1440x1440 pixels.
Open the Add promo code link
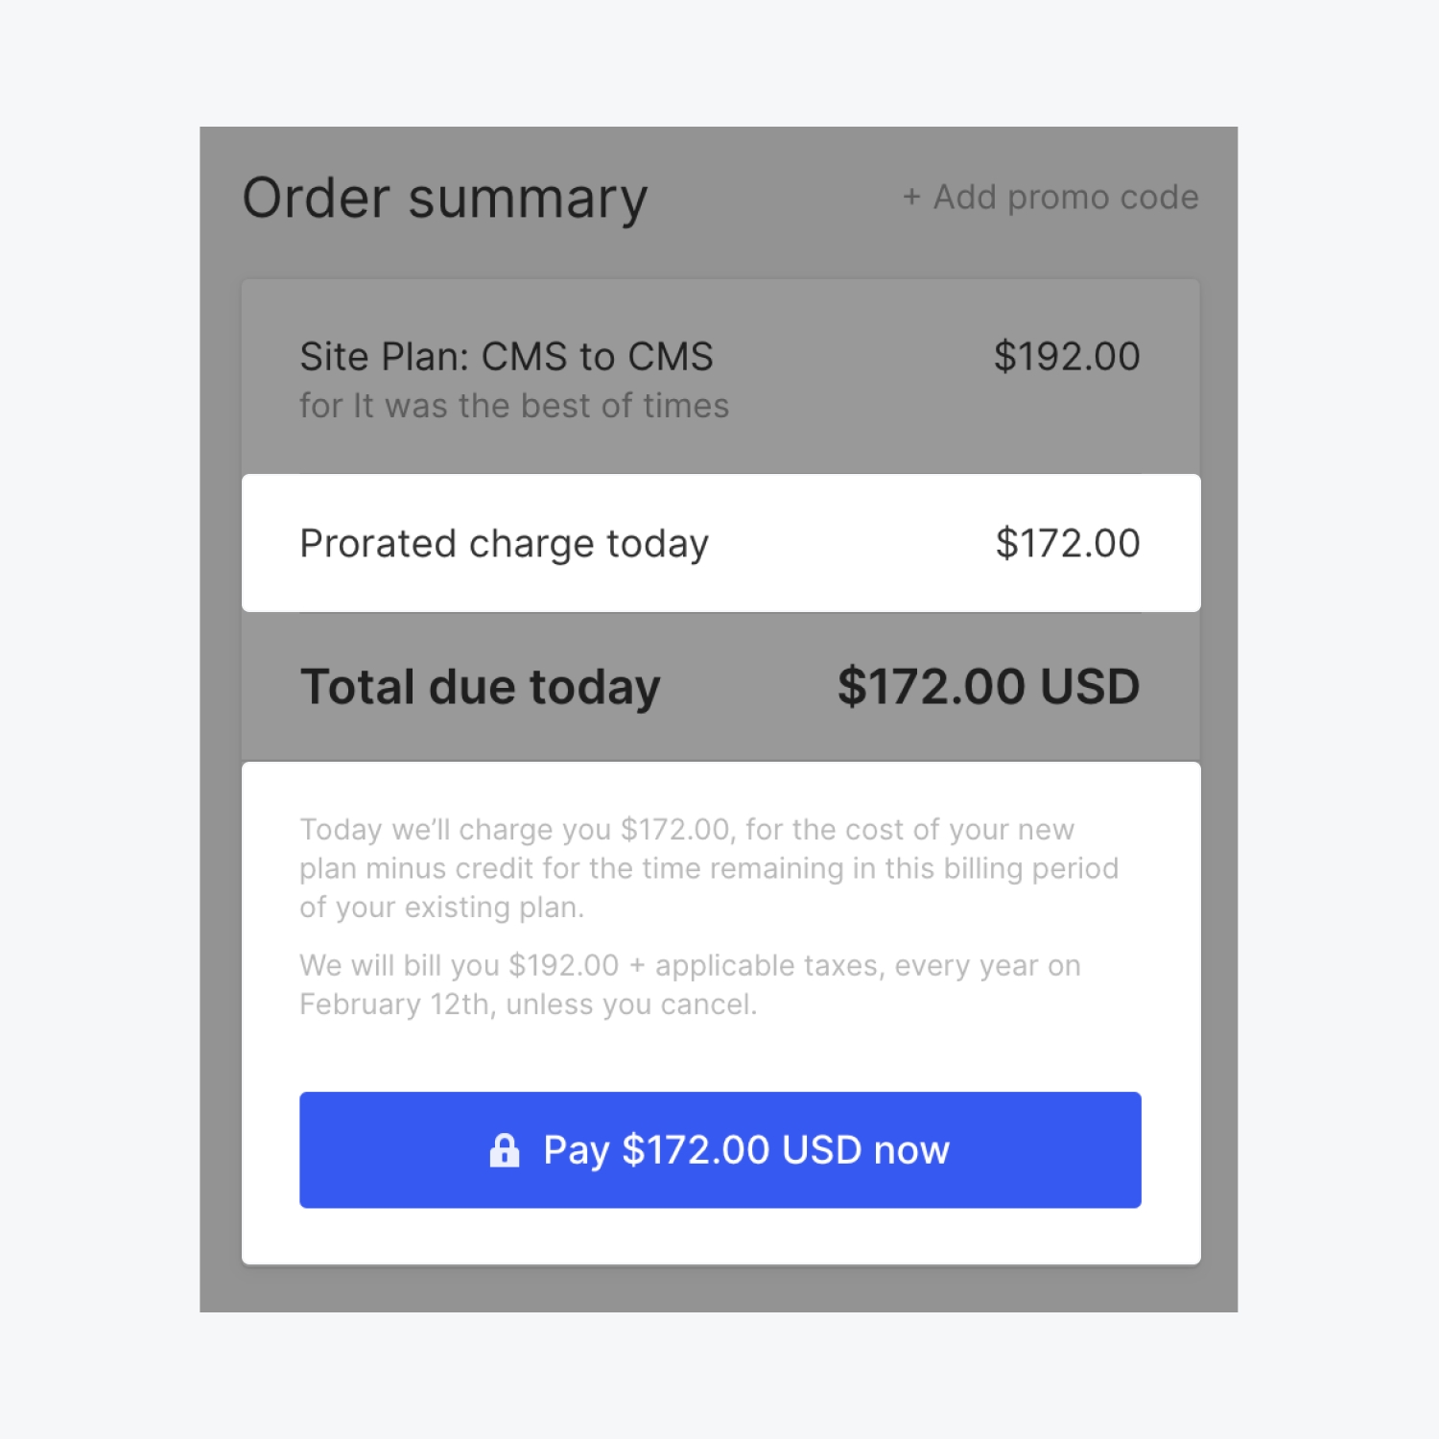[1065, 198]
